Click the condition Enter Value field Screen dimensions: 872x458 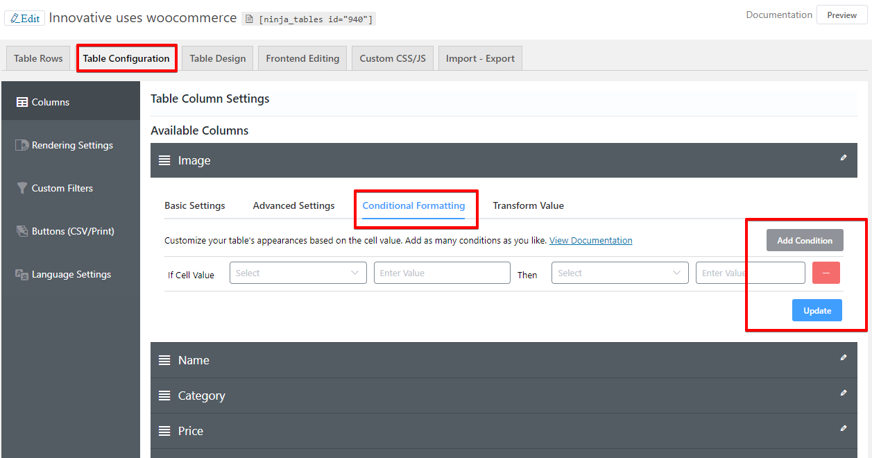442,273
